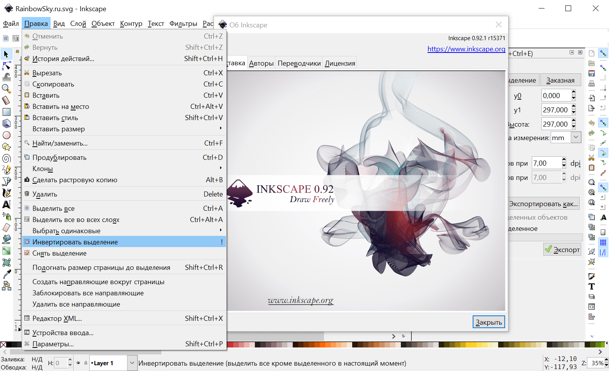Select the Bezier Pen tool

pos(6,181)
